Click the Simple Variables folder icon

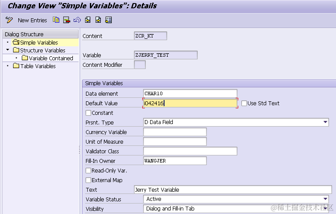click(16, 42)
